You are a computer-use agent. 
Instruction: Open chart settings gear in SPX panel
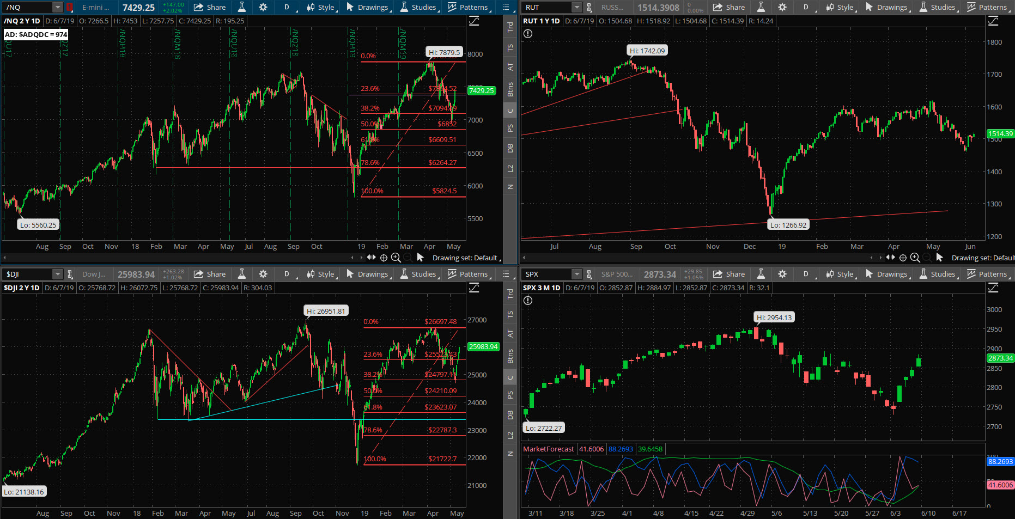[782, 274]
